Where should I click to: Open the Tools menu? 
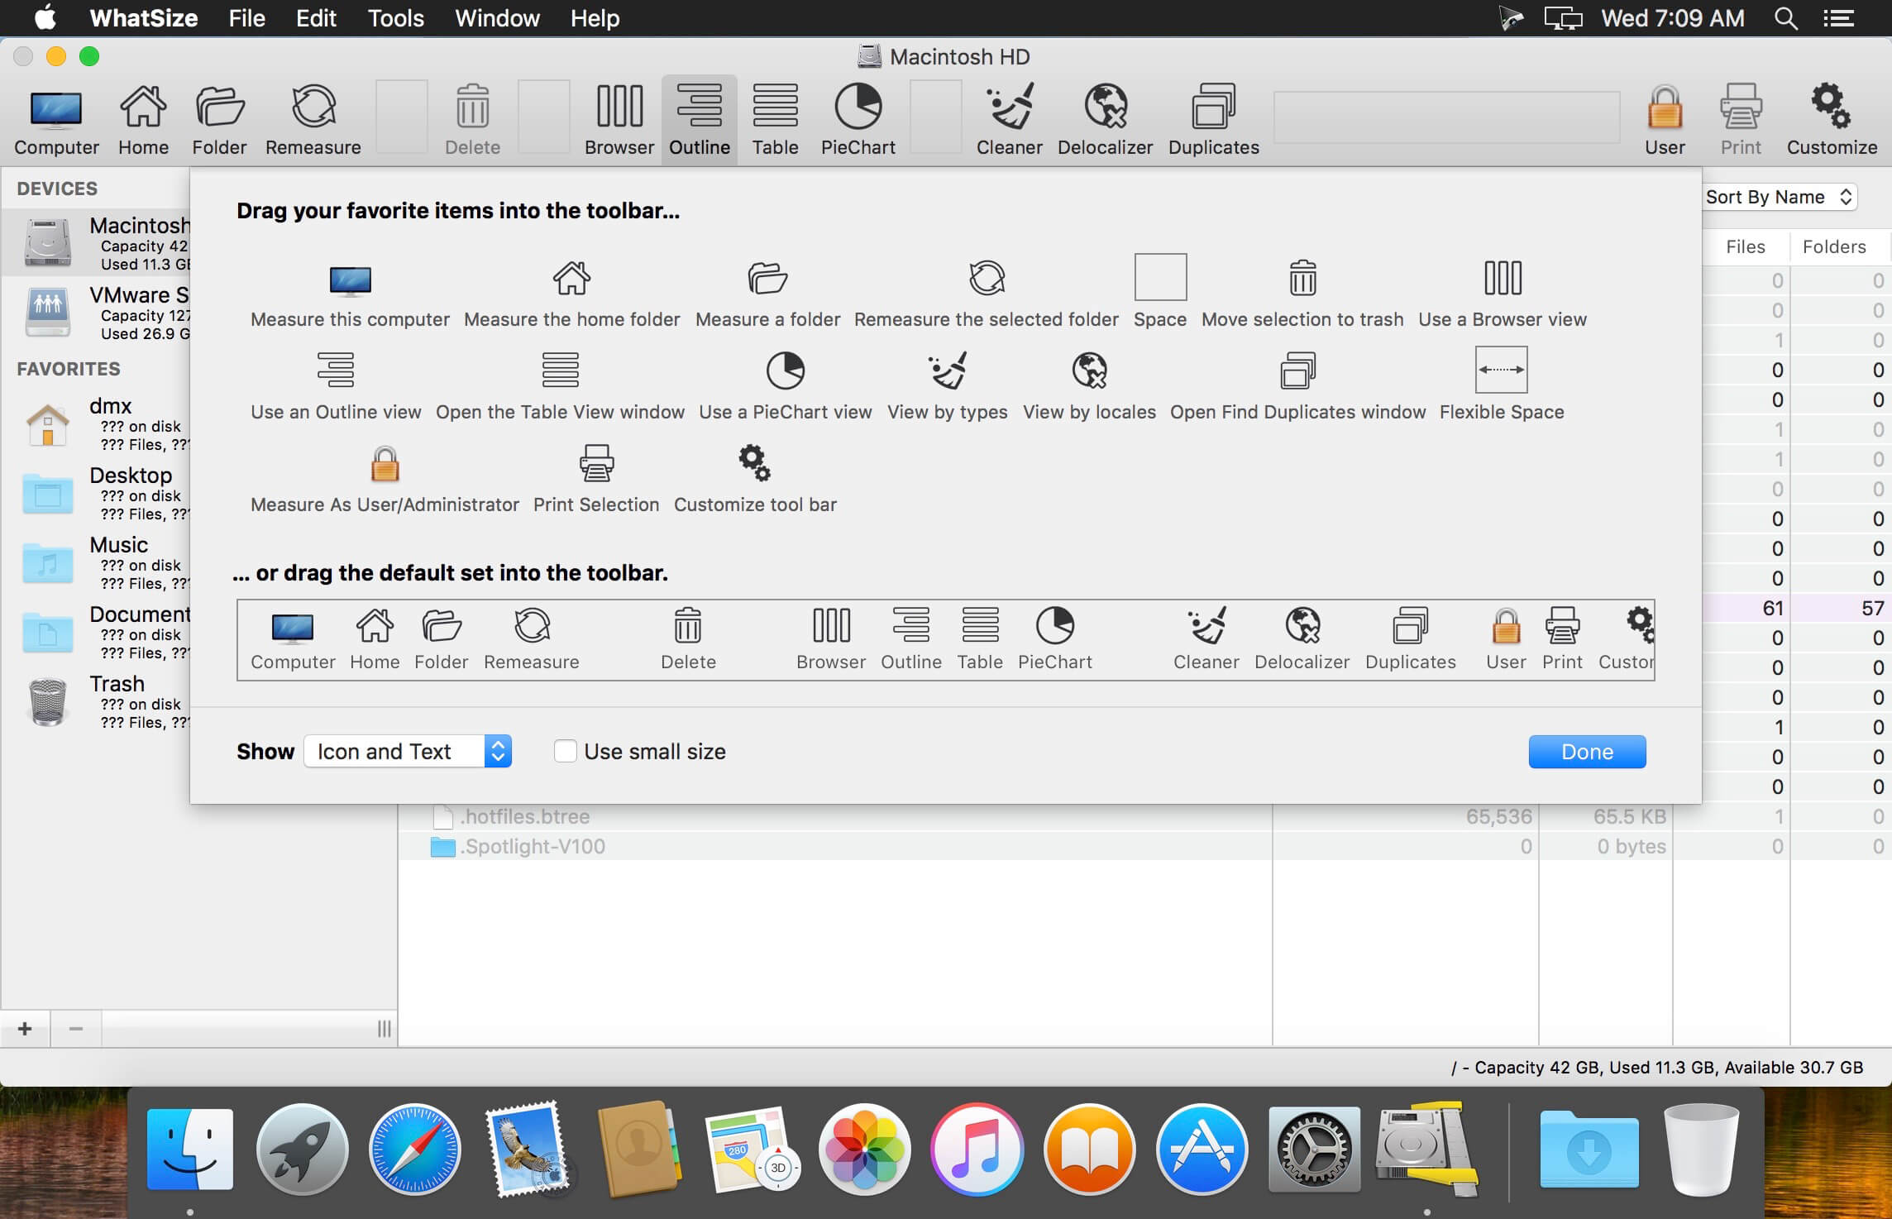(x=395, y=18)
